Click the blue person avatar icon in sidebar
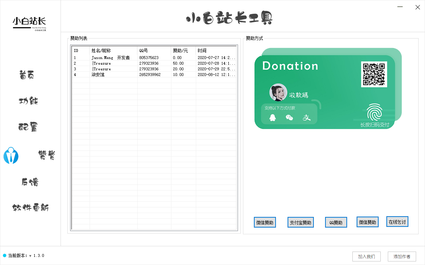The height and width of the screenshot is (265, 425). coord(11,155)
